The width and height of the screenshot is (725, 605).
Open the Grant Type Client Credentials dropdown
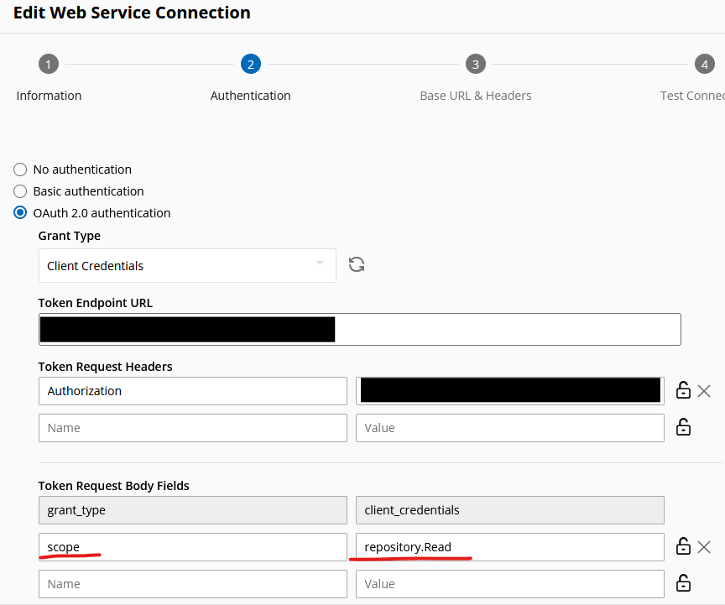[x=187, y=265]
